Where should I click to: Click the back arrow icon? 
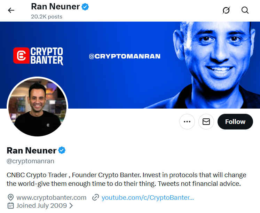[x=11, y=10]
